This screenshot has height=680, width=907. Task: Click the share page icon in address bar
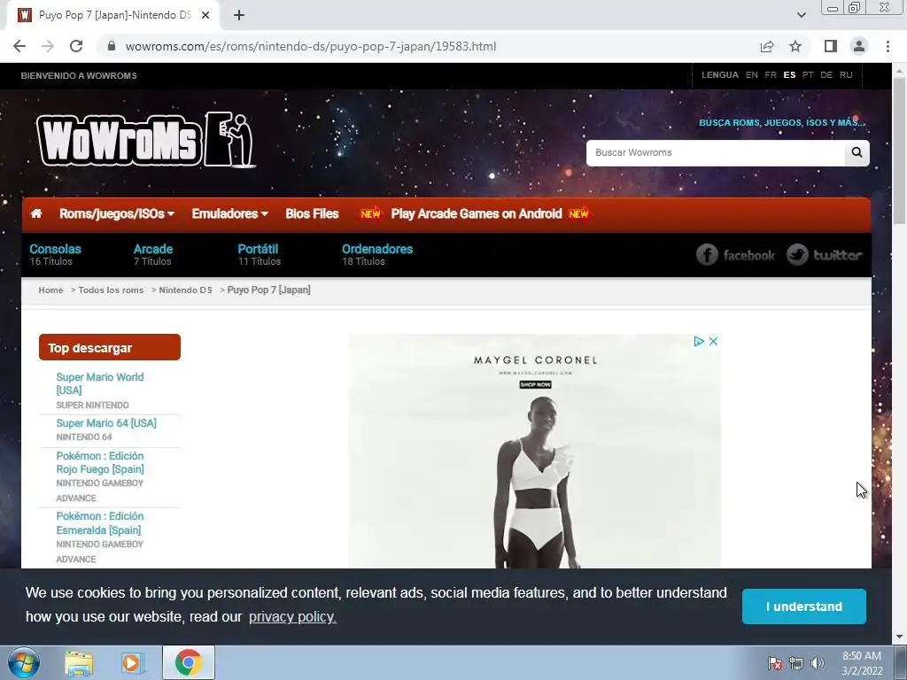767,46
